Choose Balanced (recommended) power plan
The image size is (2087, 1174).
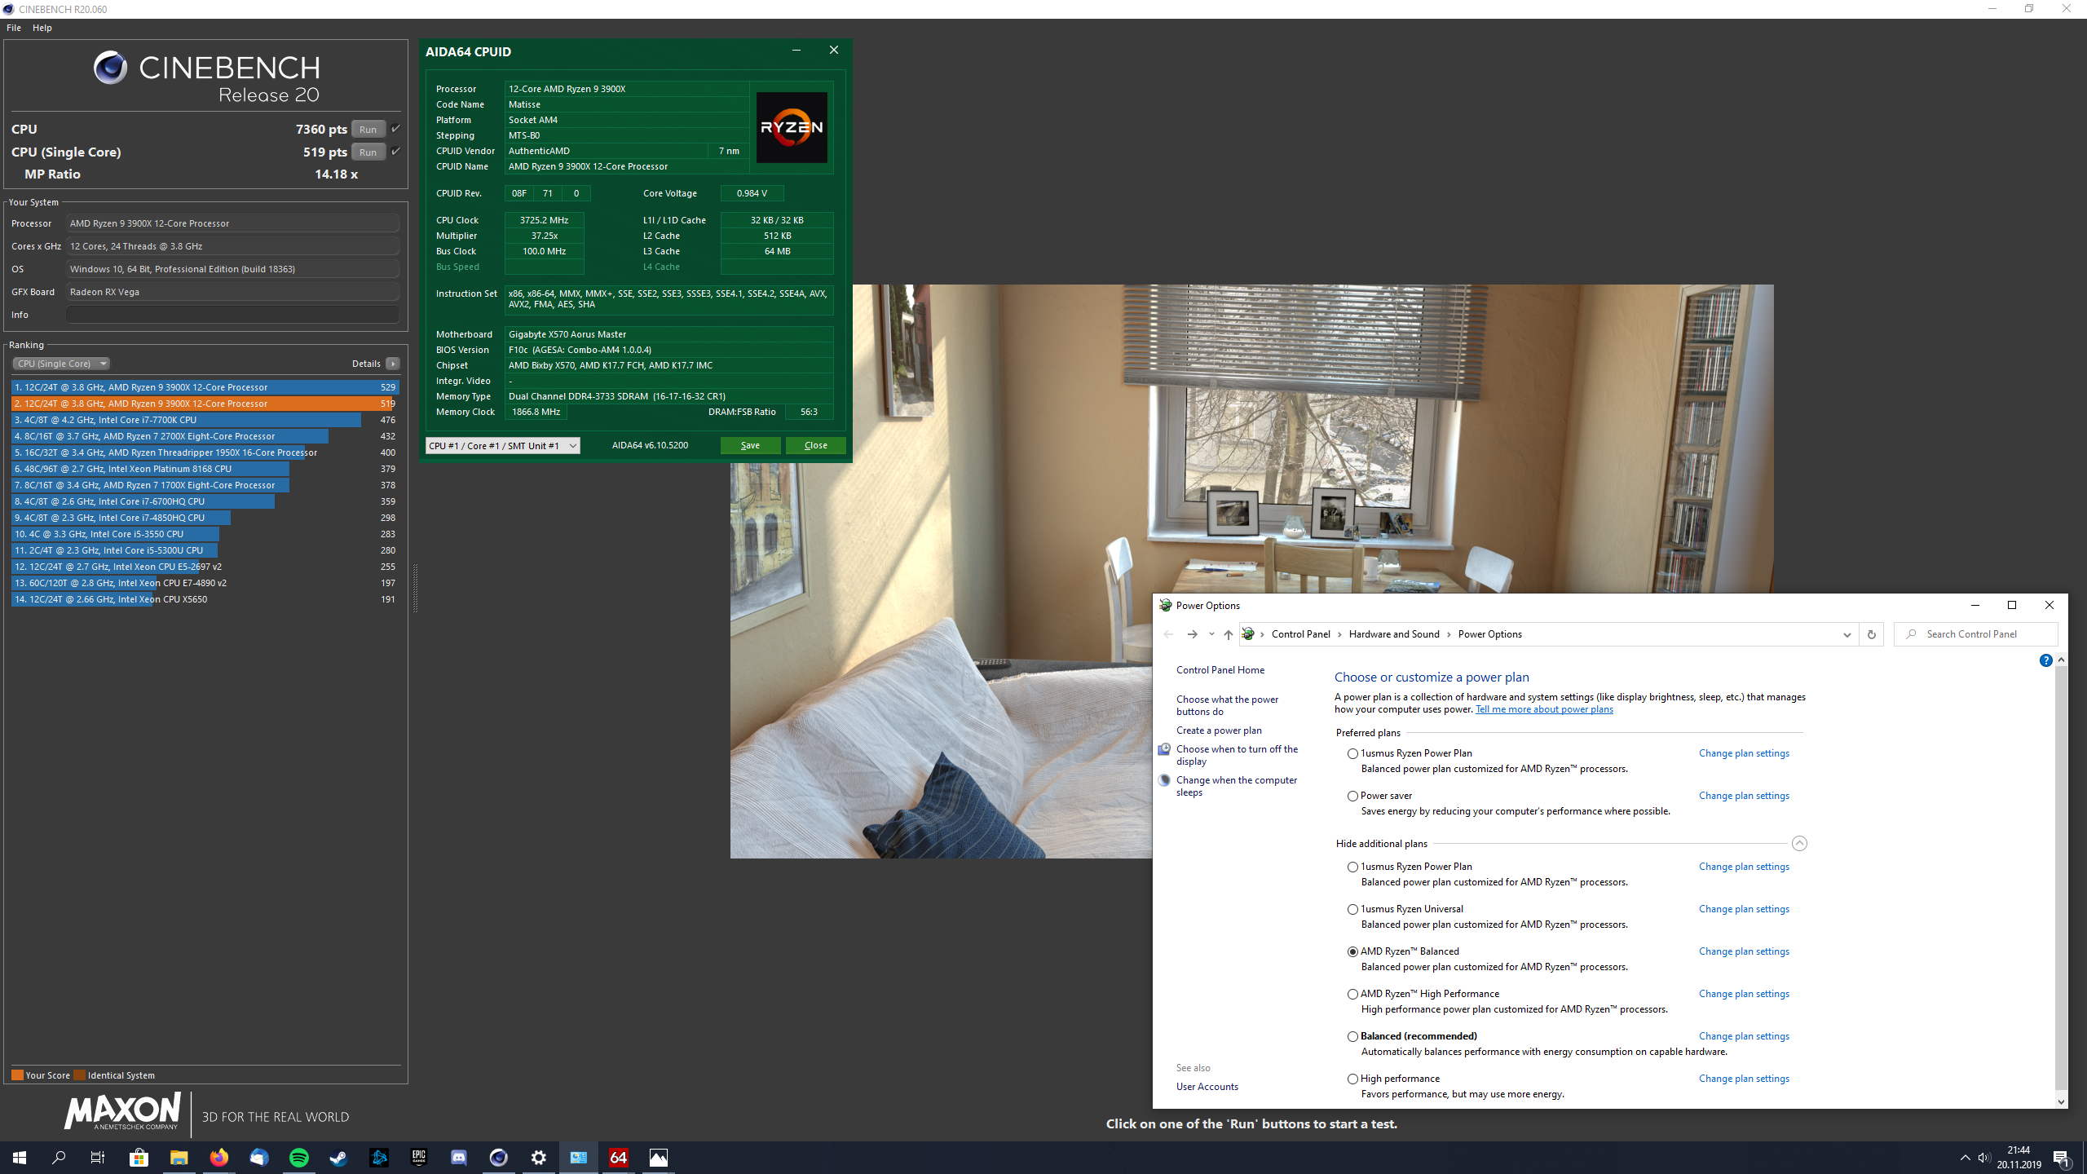pos(1352,1036)
